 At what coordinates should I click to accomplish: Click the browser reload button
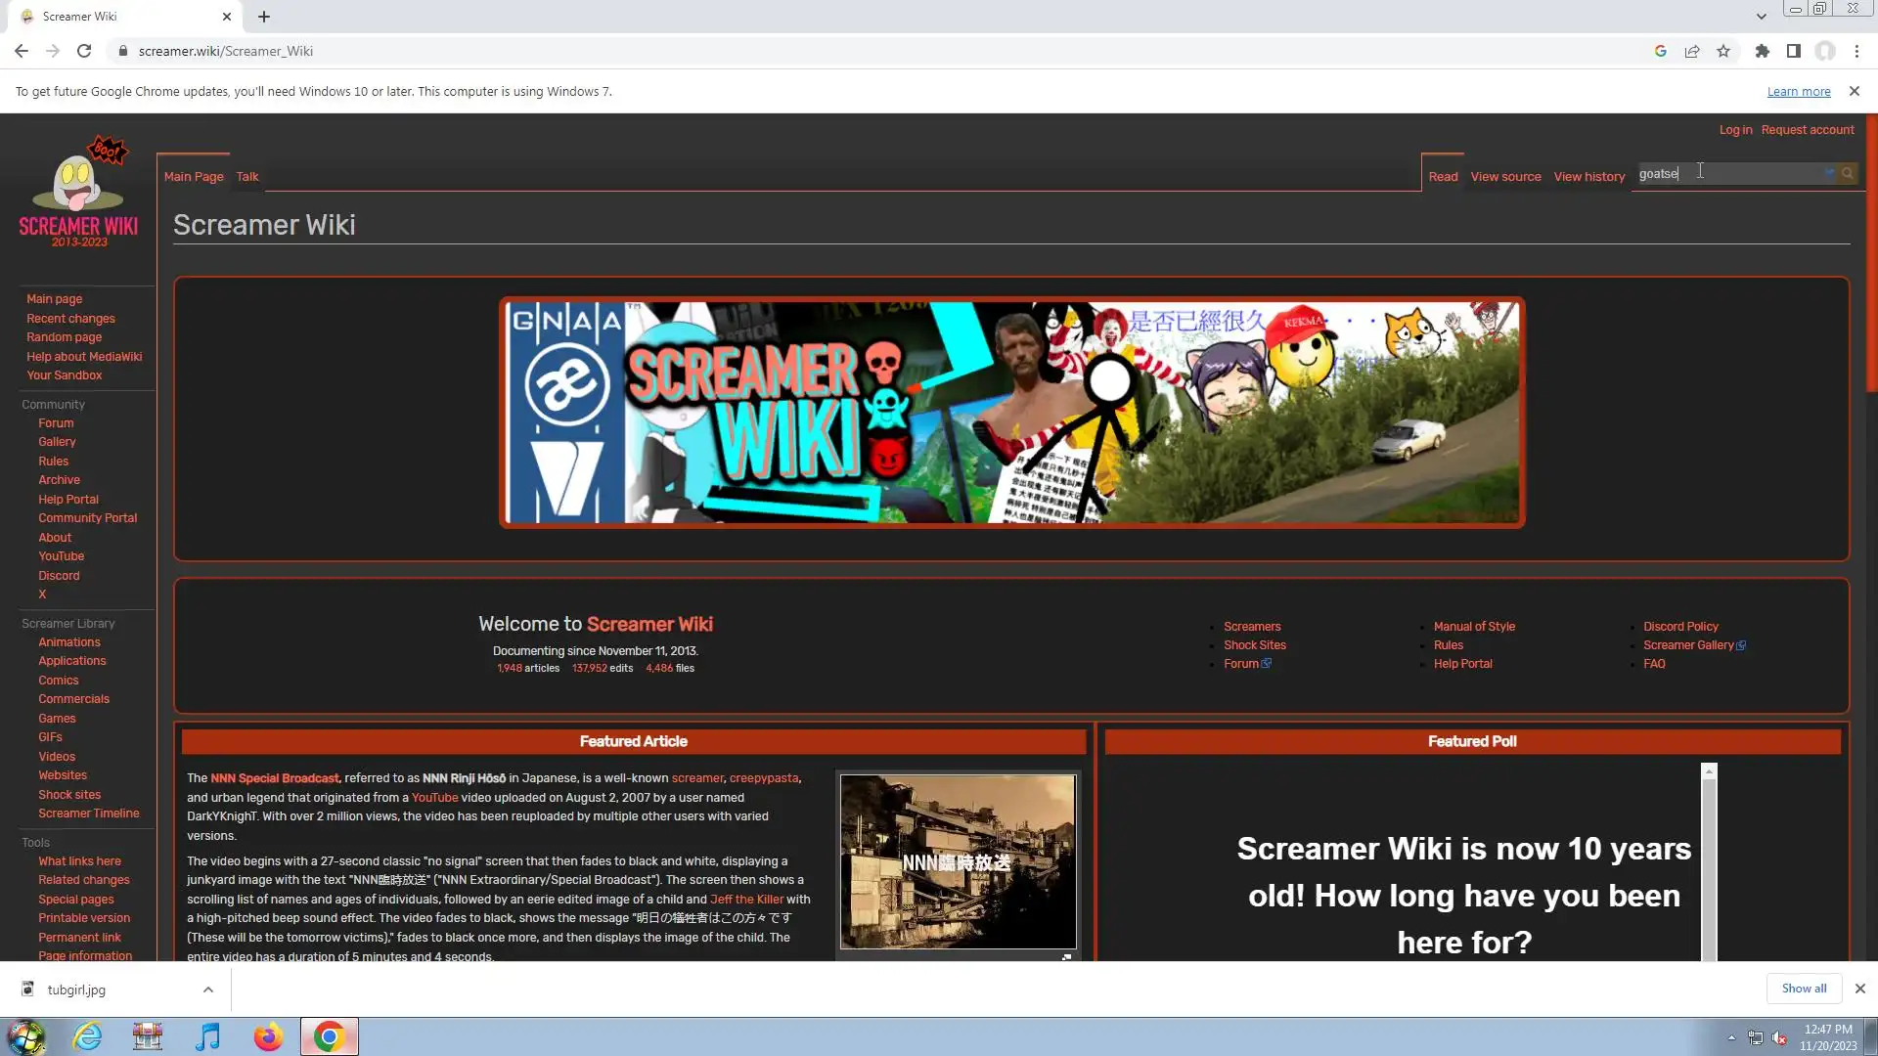[x=84, y=51]
